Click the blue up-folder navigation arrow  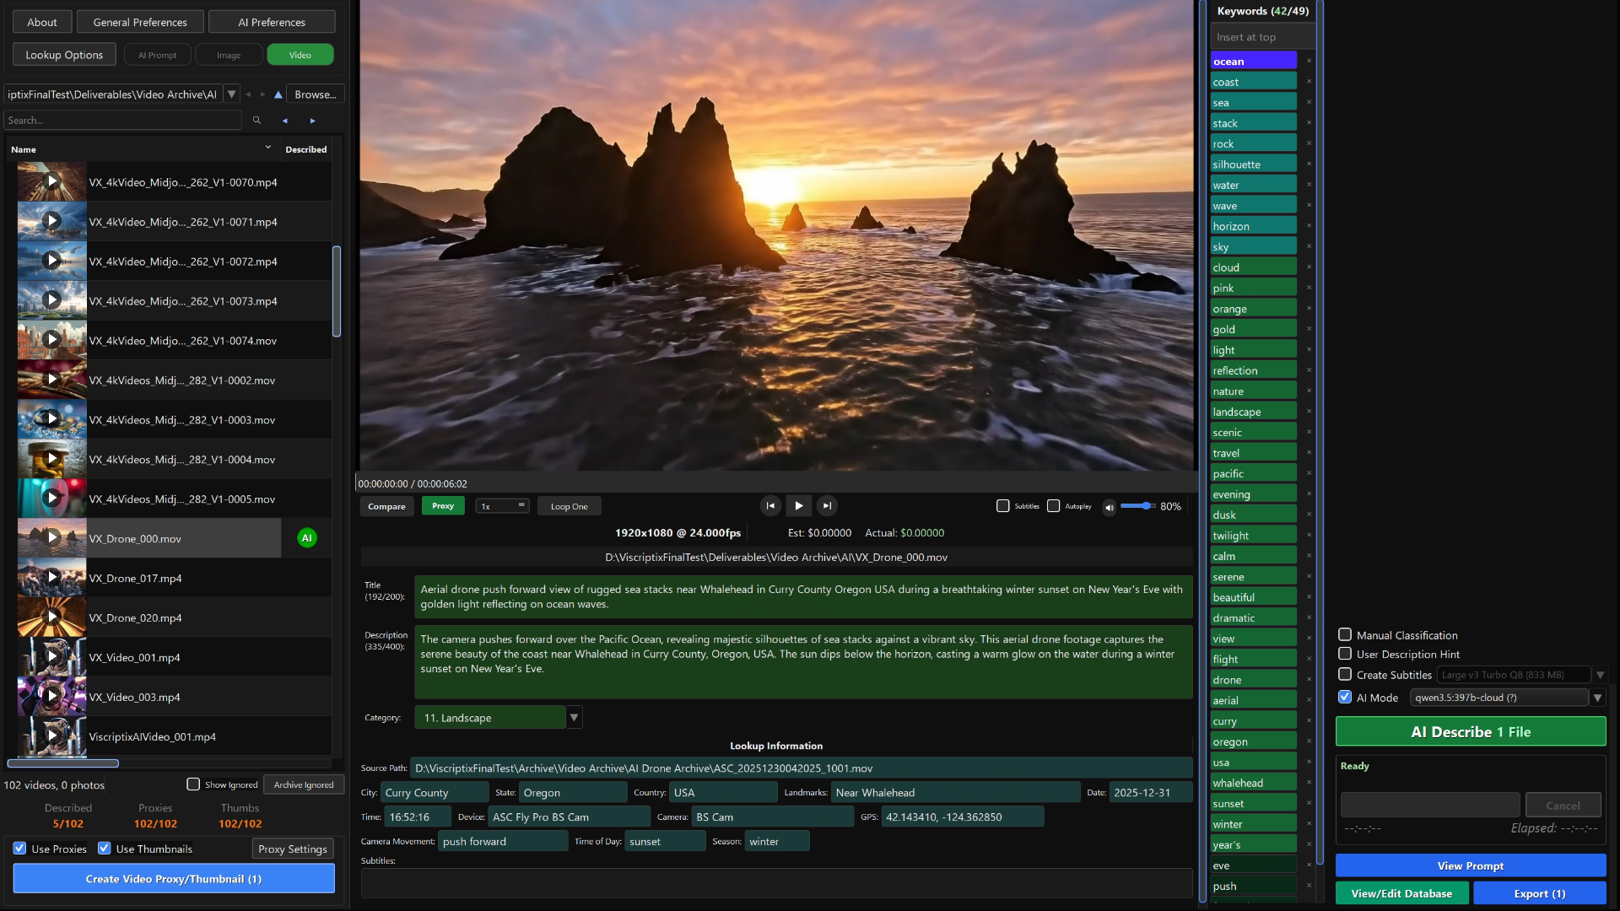pos(278,94)
